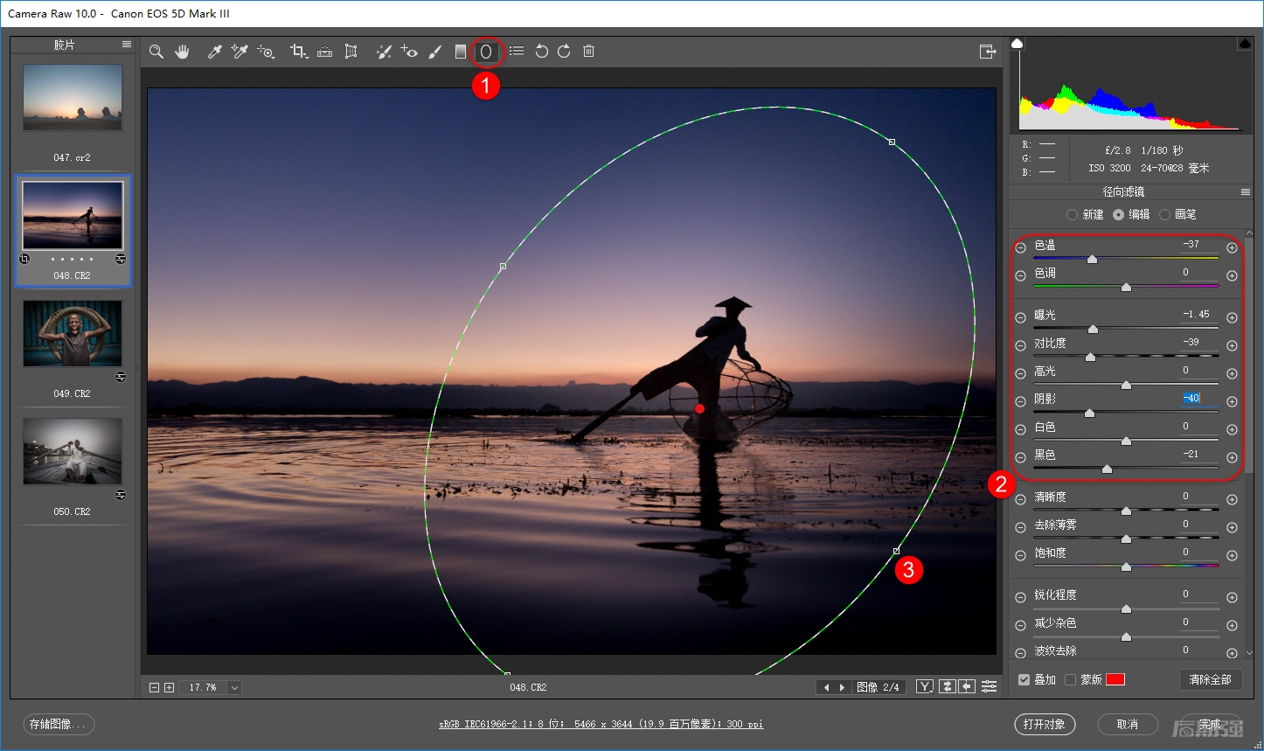Select the Graduated Filter tool
1264x751 pixels.
point(461,52)
